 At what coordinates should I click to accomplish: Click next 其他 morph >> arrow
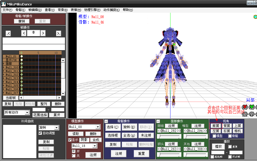tap(205, 149)
